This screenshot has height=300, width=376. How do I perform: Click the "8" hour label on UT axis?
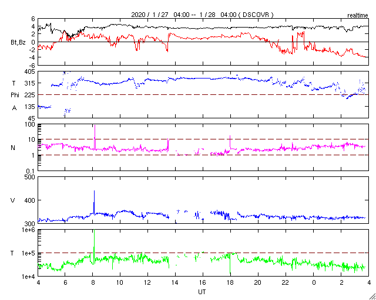[93, 282]
